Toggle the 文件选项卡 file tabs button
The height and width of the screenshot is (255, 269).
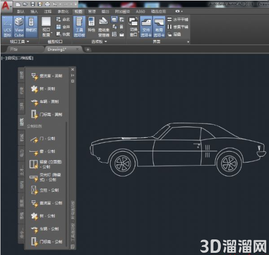pos(146,27)
